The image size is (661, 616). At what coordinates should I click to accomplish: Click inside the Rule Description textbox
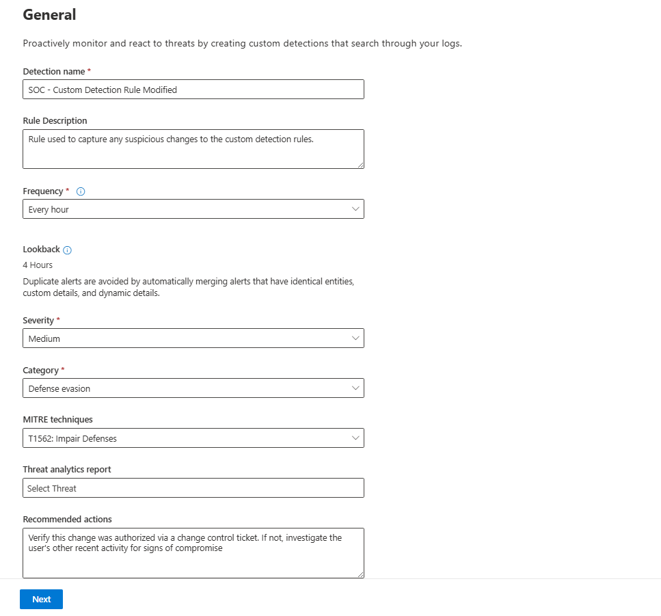coord(193,149)
